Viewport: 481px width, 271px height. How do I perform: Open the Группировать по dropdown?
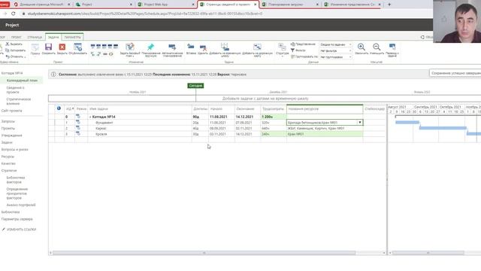click(336, 57)
